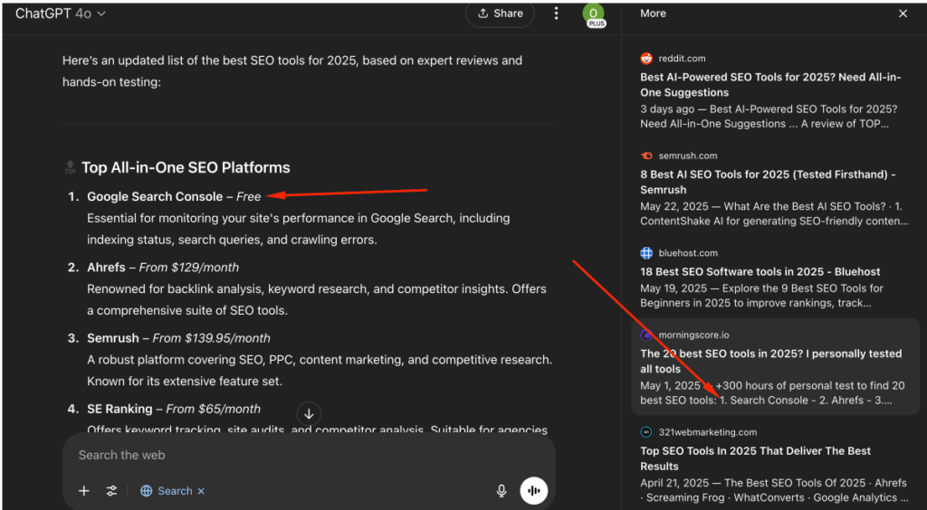Screen dimensions: 927x510
Task: Focus the Search the web input
Action: tap(308, 455)
